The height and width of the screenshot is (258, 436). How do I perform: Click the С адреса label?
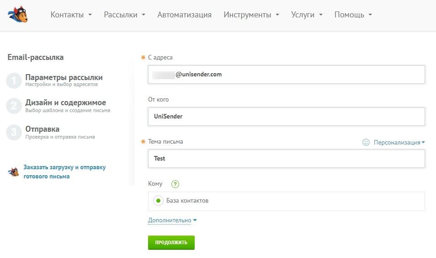coord(160,57)
